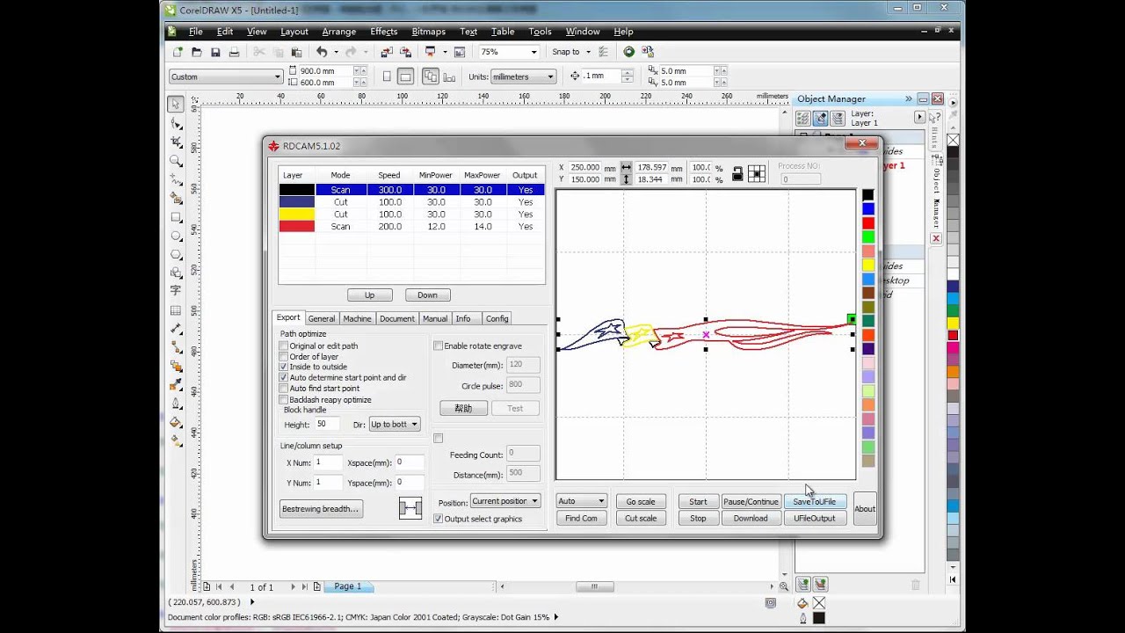Image resolution: width=1125 pixels, height=633 pixels.
Task: Switch to the Config tab
Action: [497, 318]
